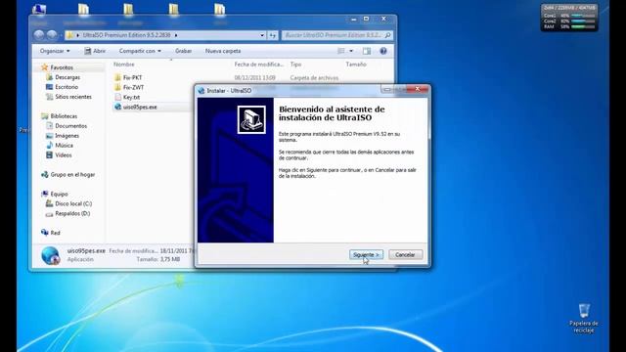Change view with the view icon
Image resolution: width=626 pixels, height=352 pixels.
click(341, 51)
